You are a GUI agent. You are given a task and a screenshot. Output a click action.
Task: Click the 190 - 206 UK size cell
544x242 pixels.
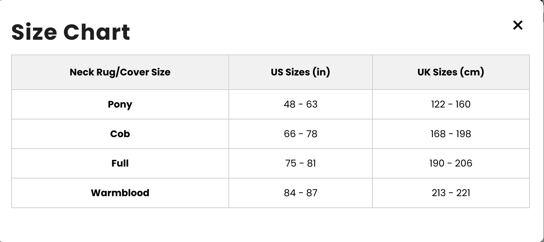click(x=451, y=163)
